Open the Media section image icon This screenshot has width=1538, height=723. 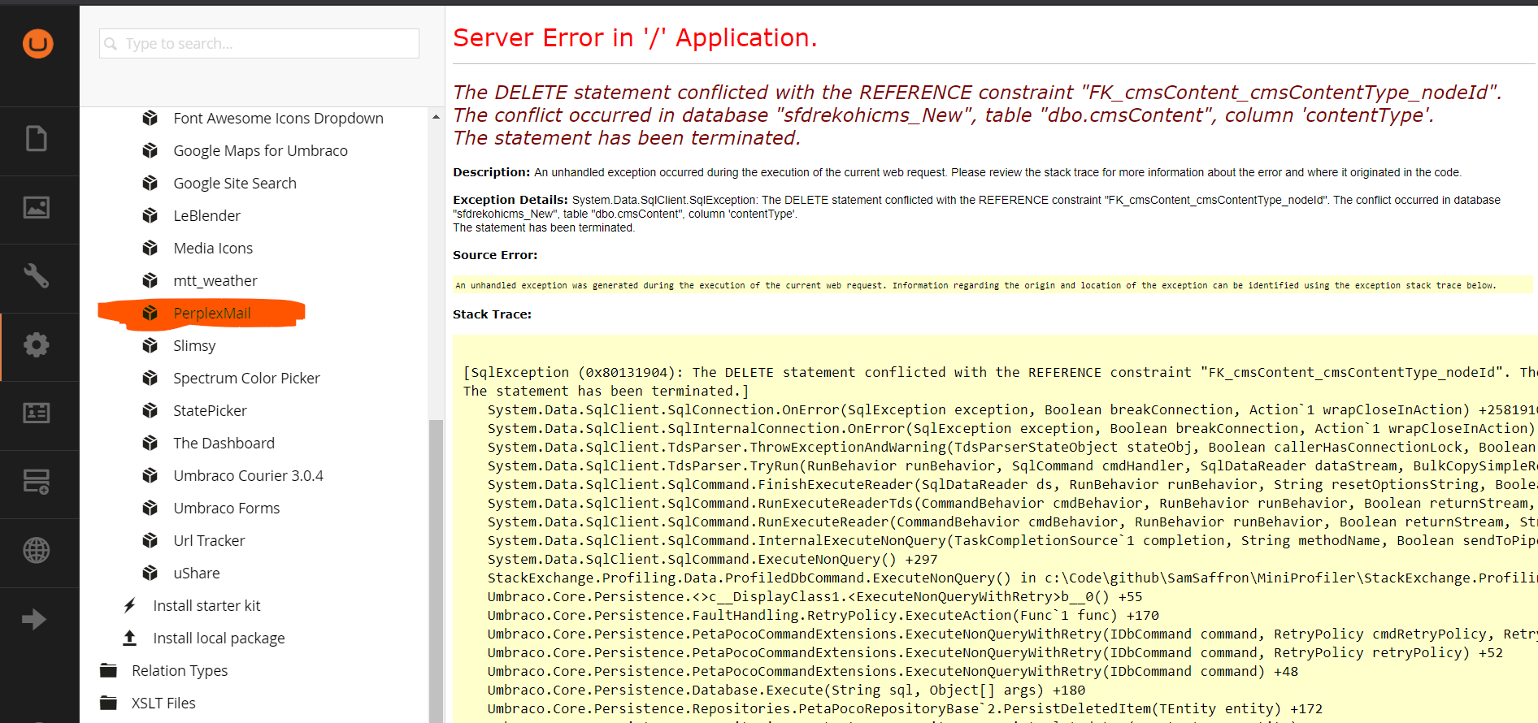(36, 207)
